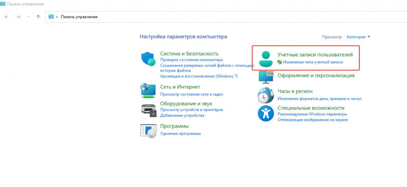Screen dimensions: 407x187
Task: Click the chevron before Панель управления in address bar
Action: [57, 17]
